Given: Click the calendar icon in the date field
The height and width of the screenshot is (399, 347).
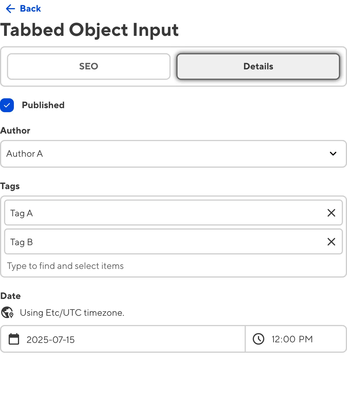Looking at the screenshot, I should 14,339.
